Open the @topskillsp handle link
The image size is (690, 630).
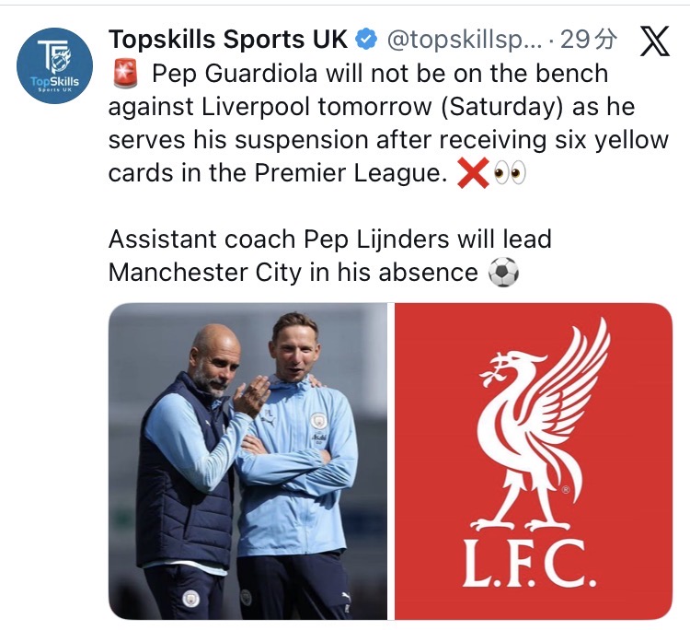462,40
